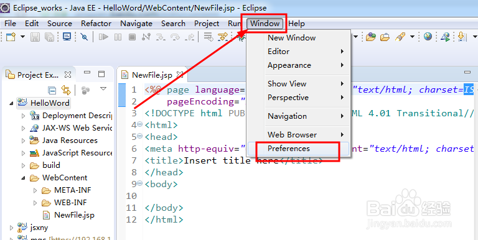Click the Resume debug icon
The image size is (478, 240).
pos(104,37)
